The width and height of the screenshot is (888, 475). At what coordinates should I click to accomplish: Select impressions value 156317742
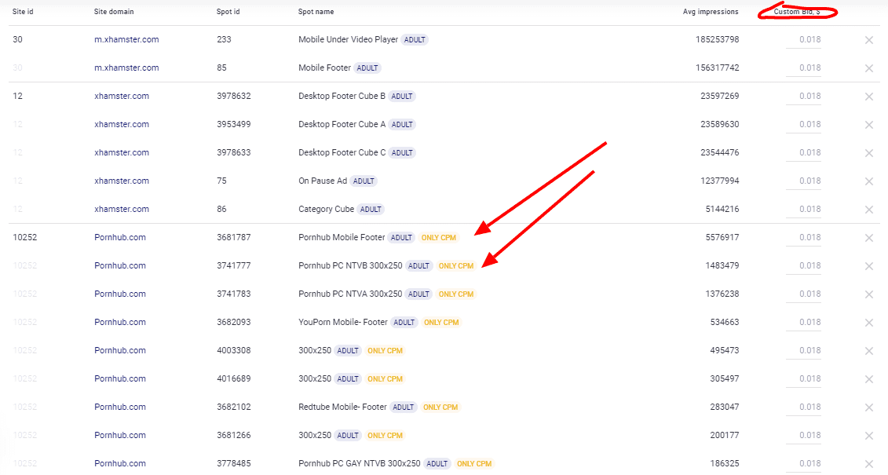[x=717, y=68]
